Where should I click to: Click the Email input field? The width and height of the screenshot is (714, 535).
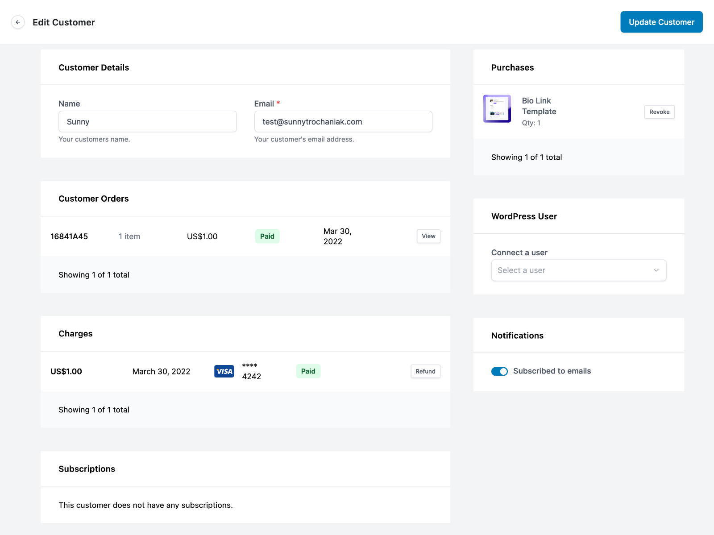(343, 121)
